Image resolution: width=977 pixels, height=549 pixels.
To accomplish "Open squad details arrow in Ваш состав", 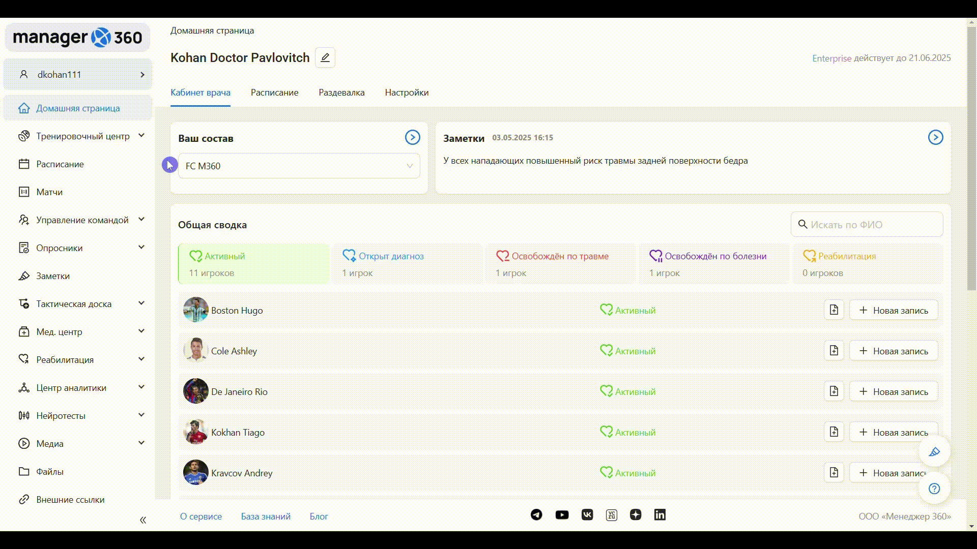I will click(412, 137).
